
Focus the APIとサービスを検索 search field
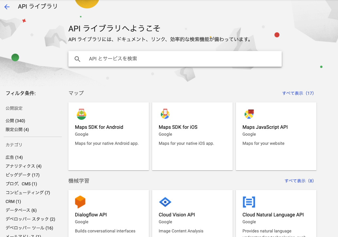175,59
